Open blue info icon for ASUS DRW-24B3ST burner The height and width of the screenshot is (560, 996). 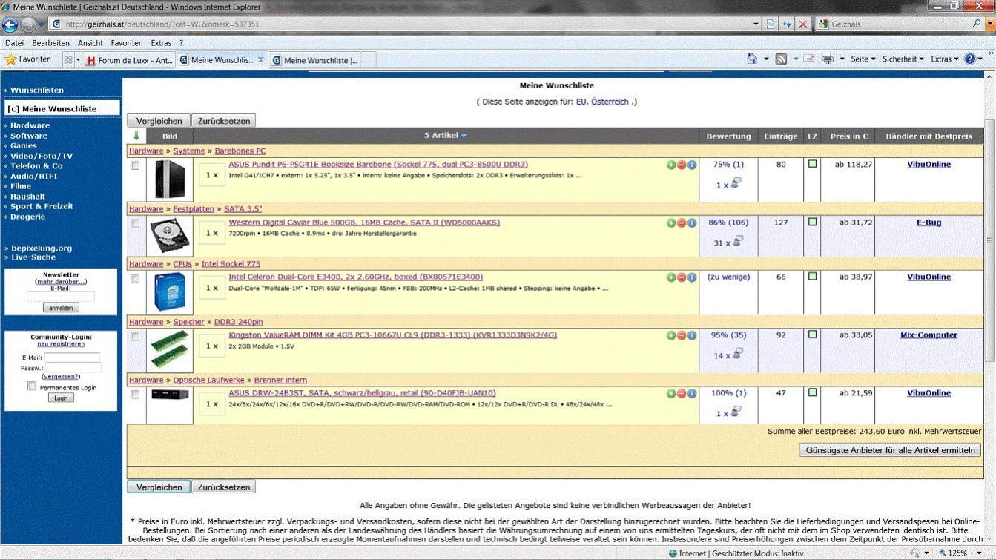point(692,394)
